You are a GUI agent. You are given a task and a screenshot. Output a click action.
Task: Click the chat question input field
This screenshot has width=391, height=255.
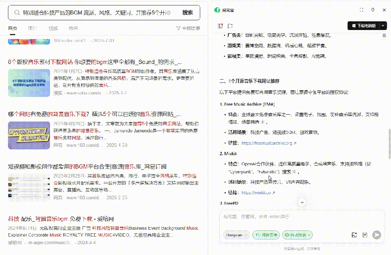[301, 217]
